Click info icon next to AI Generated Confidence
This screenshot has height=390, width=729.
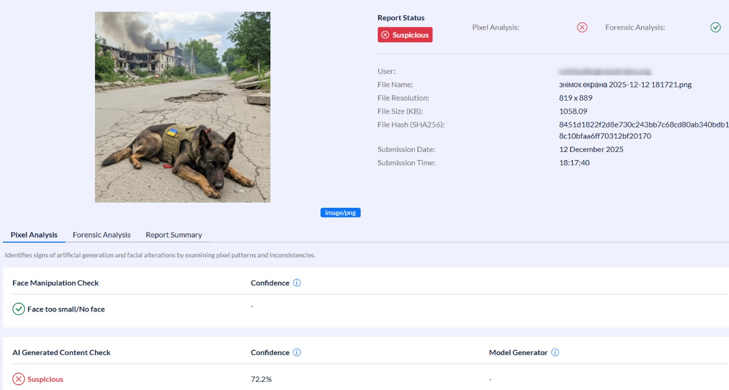pyautogui.click(x=297, y=353)
